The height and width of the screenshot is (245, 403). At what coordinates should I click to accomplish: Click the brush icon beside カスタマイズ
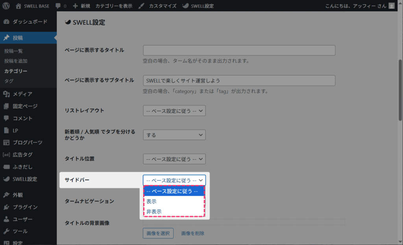pyautogui.click(x=141, y=6)
